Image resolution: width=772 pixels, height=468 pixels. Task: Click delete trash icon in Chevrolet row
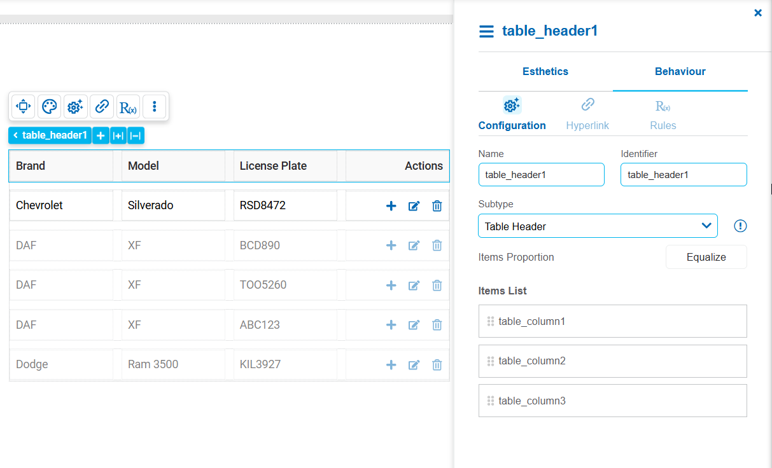(437, 205)
